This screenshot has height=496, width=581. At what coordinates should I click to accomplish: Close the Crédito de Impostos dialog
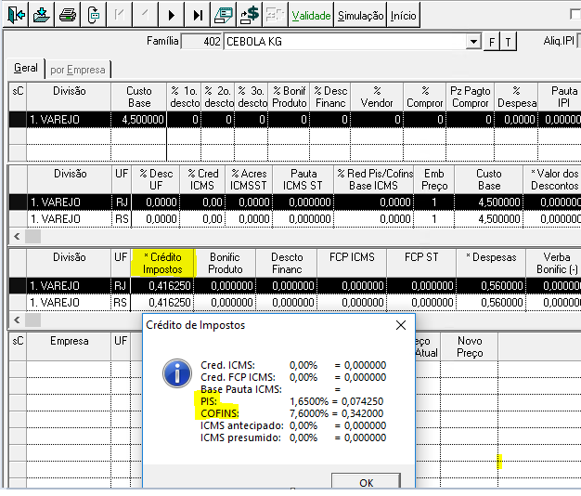coord(401,325)
